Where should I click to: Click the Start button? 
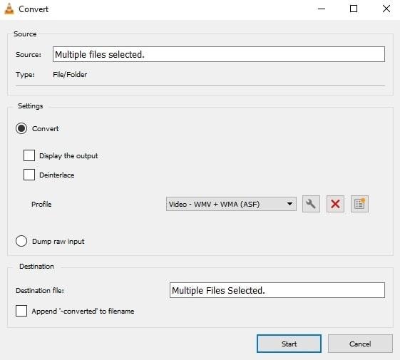(x=289, y=344)
